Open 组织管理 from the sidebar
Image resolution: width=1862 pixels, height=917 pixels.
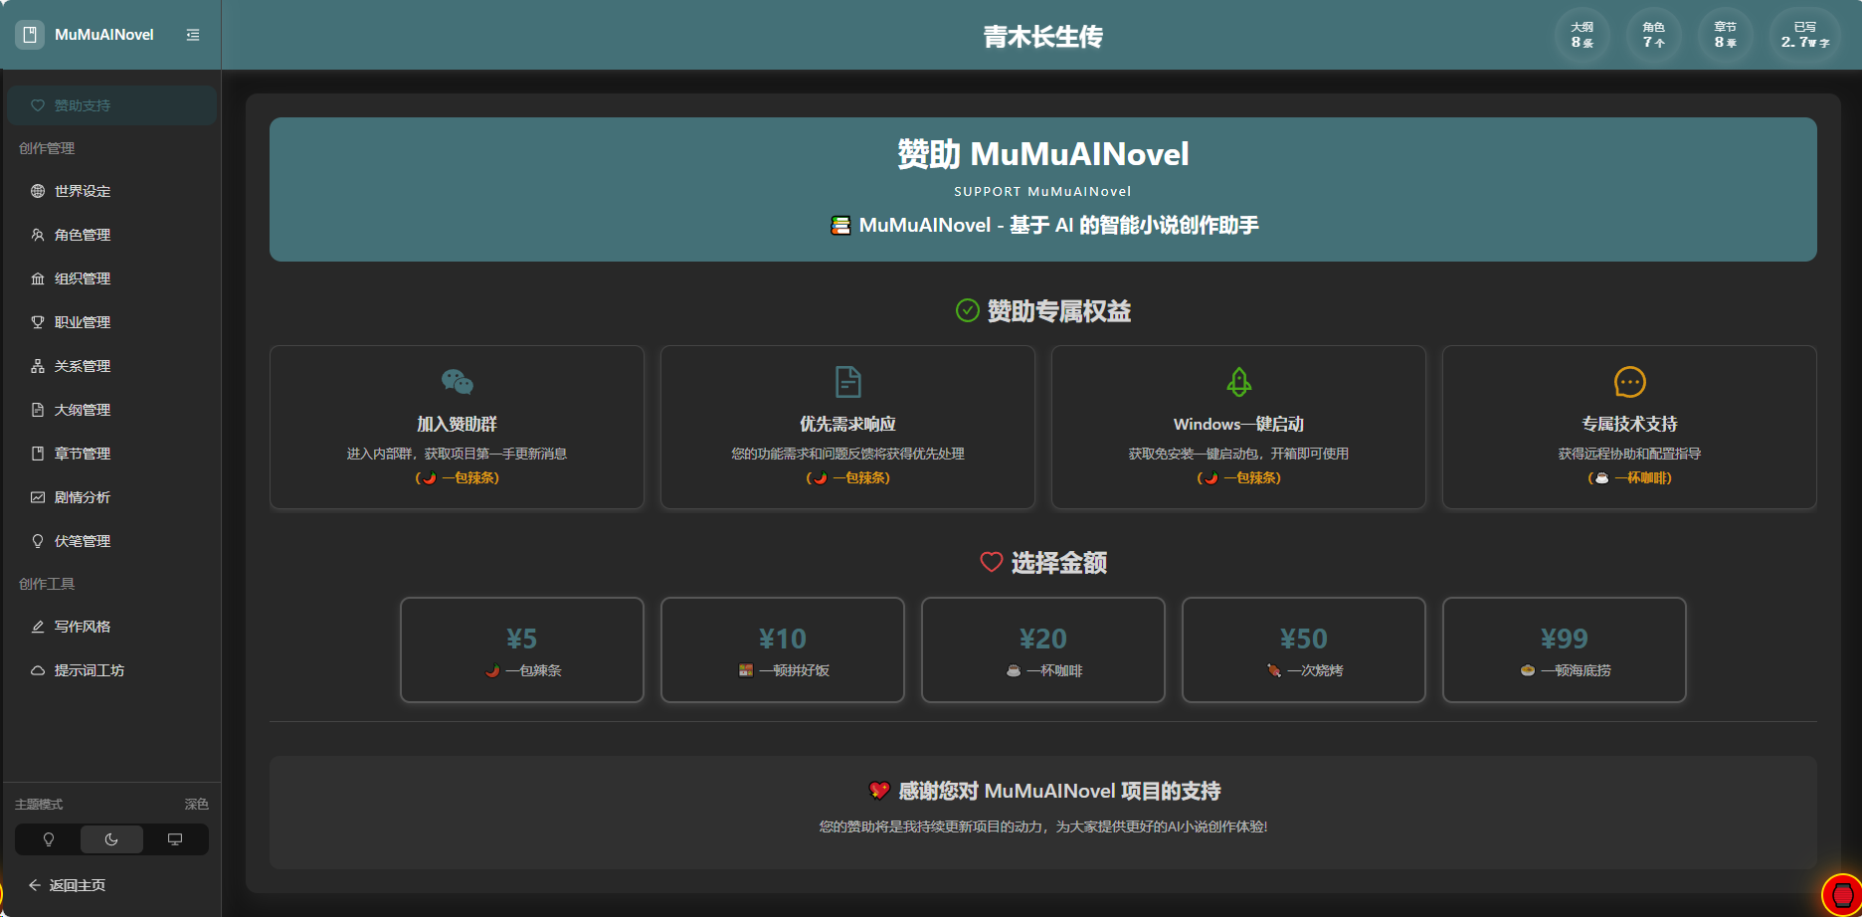click(x=111, y=278)
